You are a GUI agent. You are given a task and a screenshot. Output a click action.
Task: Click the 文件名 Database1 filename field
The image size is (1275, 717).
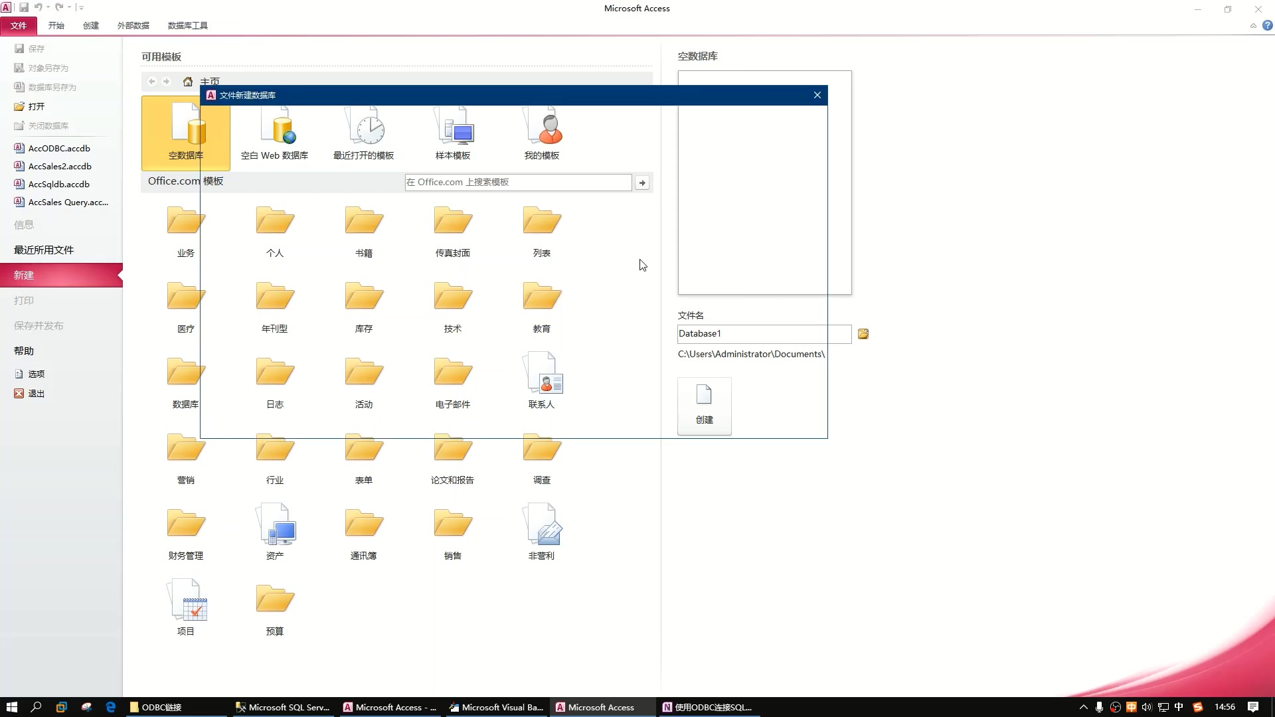764,334
